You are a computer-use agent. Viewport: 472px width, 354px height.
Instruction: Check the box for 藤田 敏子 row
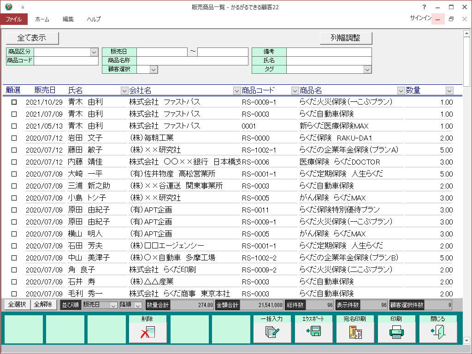(14, 150)
